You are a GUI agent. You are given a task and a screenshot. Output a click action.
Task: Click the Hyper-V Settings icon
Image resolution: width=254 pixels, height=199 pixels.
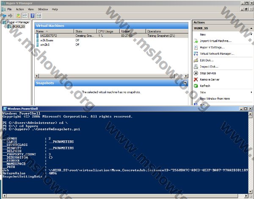pos(196,48)
